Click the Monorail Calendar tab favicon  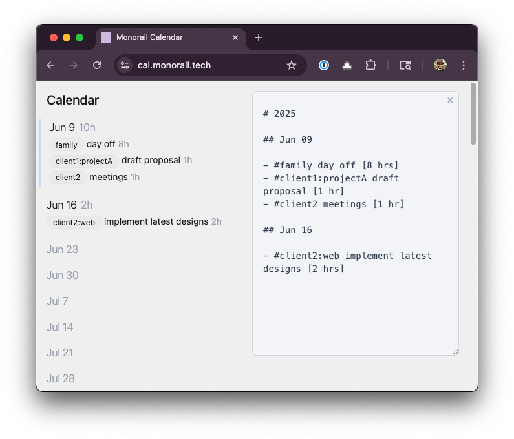pos(106,37)
